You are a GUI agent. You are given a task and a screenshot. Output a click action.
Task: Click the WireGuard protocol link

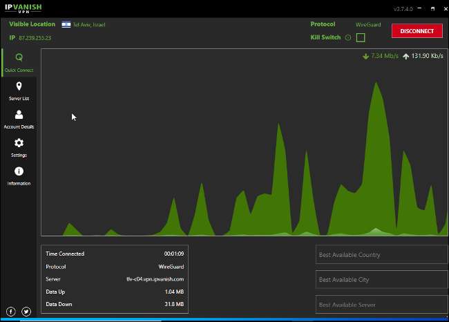pos(368,24)
